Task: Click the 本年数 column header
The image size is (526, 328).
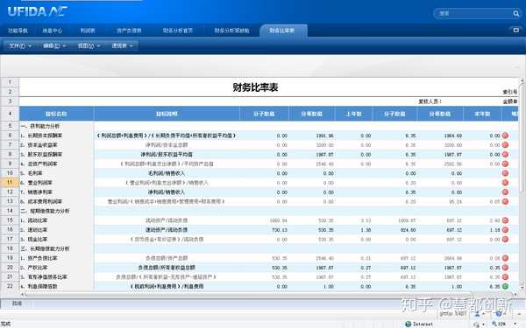Action: click(x=482, y=114)
